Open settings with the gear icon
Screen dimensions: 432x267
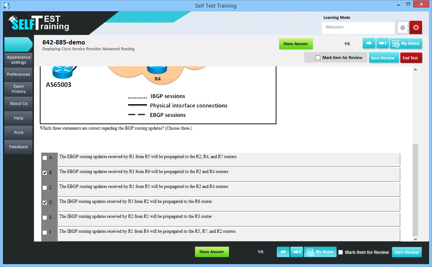402,27
